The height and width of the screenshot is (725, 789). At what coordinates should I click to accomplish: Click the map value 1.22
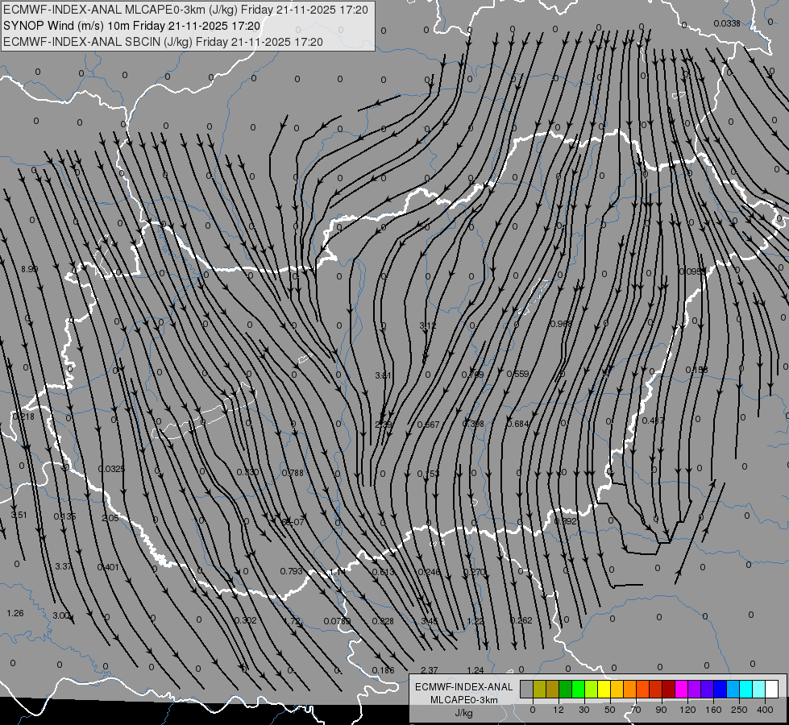pyautogui.click(x=475, y=621)
